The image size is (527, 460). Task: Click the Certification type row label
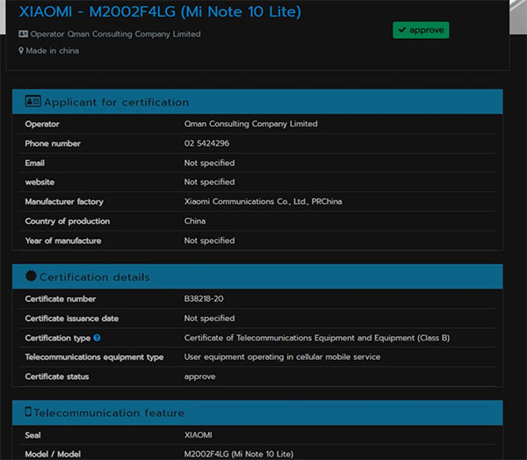point(57,338)
